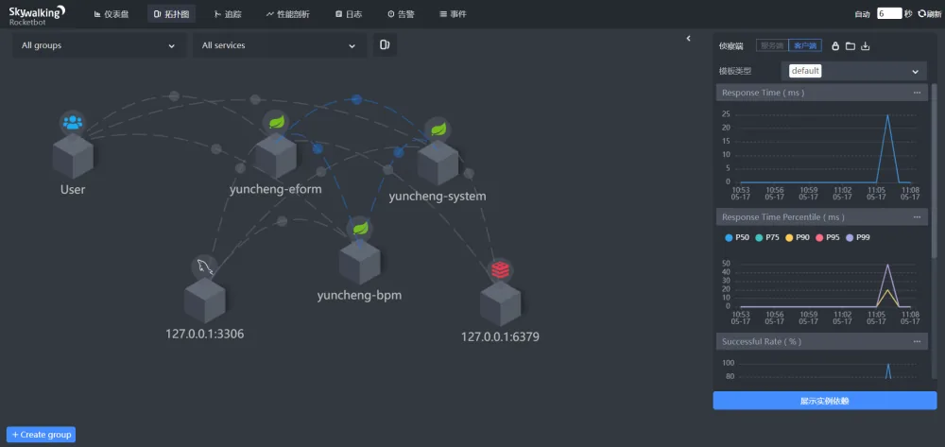
Task: Open the 告警 tab
Action: point(401,14)
